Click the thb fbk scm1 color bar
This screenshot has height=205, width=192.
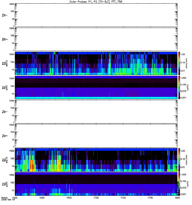179,87
